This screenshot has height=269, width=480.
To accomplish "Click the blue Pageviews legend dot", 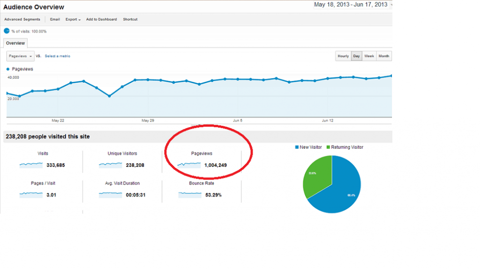I will point(8,69).
